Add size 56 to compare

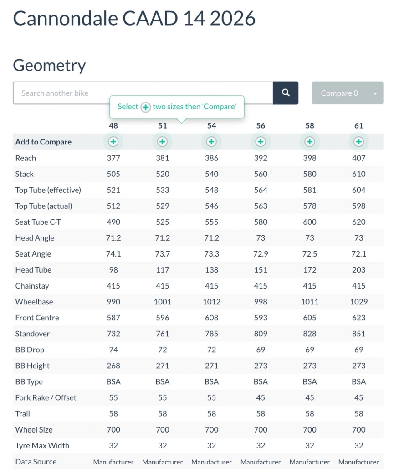pyautogui.click(x=261, y=142)
